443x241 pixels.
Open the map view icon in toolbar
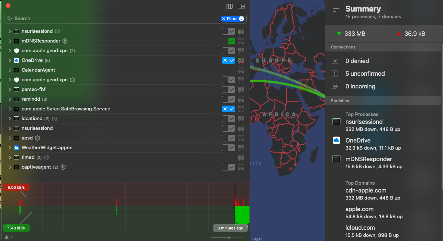230,6
